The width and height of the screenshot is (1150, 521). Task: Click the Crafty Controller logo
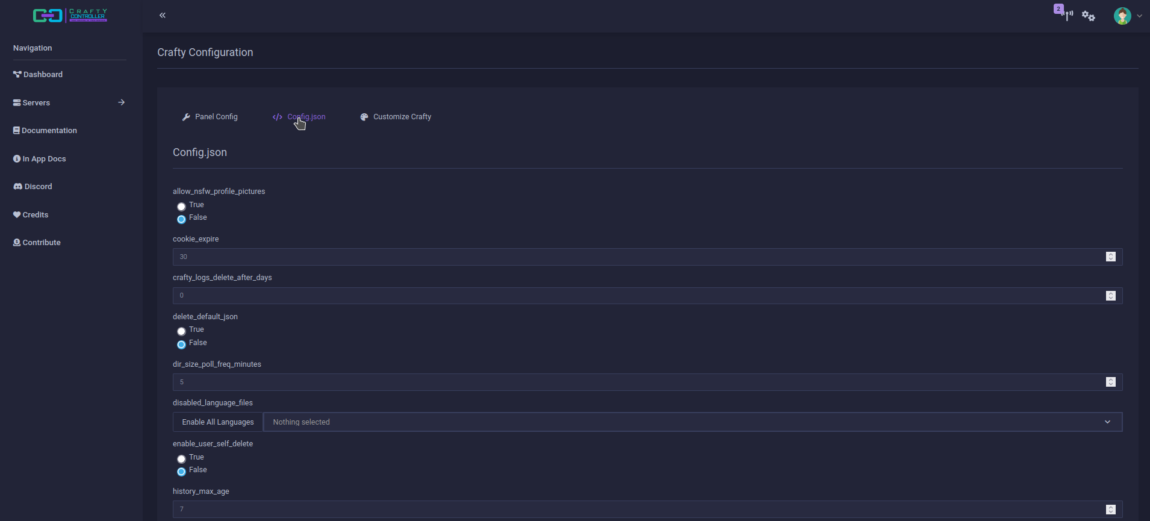pyautogui.click(x=70, y=15)
